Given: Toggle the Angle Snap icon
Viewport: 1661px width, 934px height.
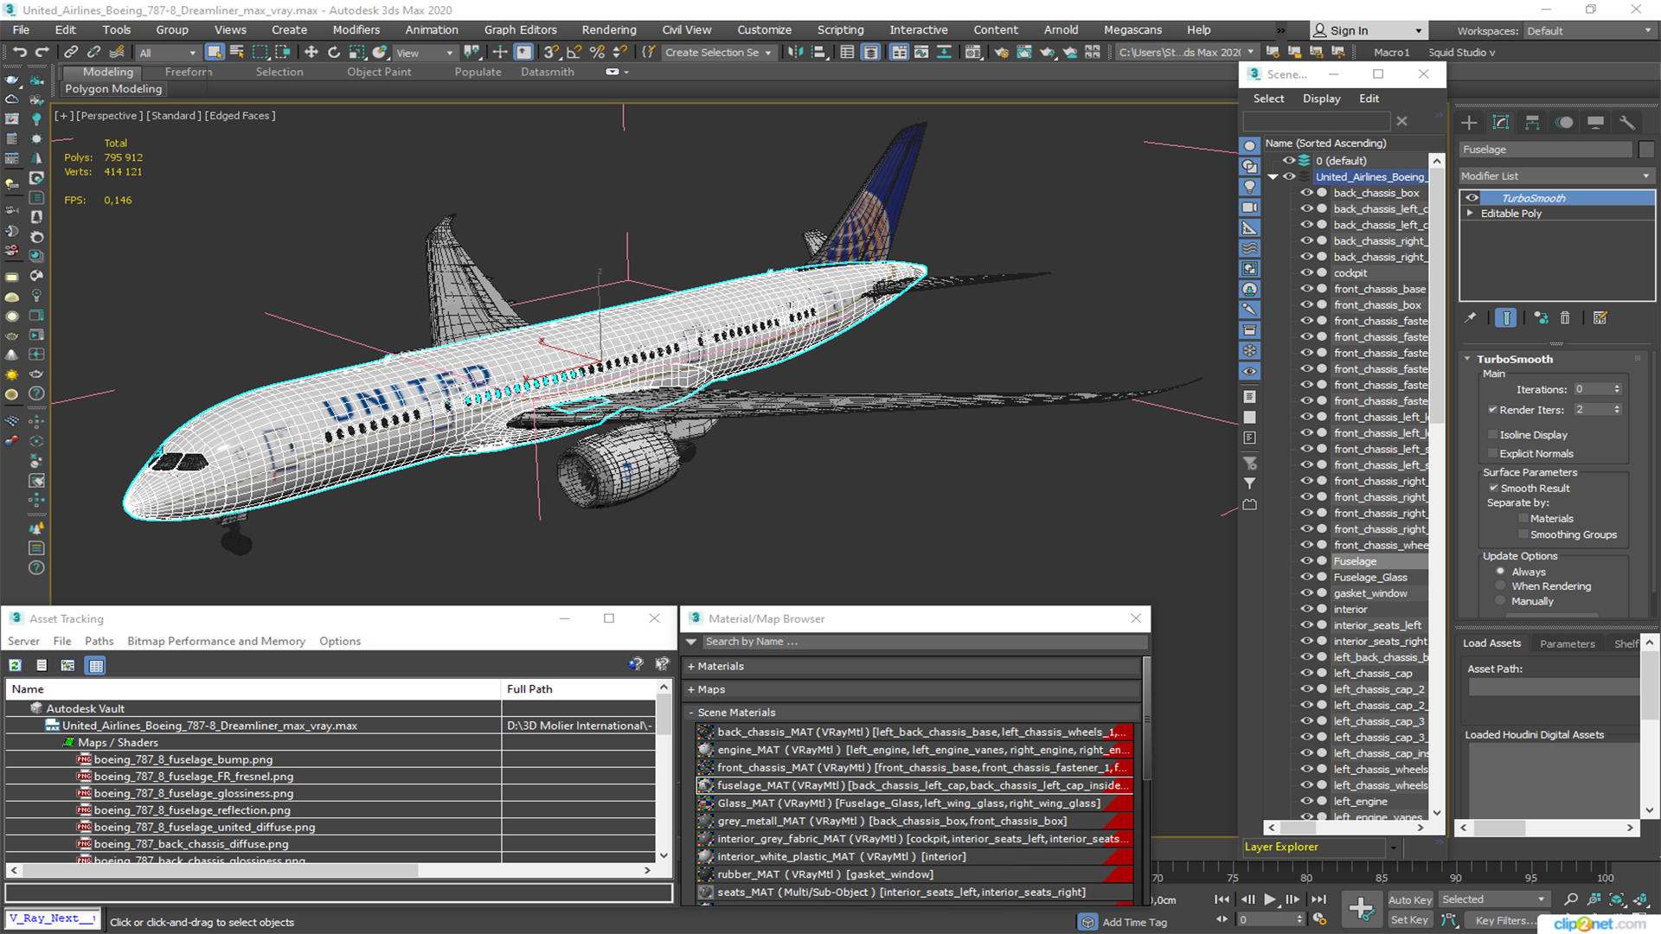Looking at the screenshot, I should coord(574,52).
